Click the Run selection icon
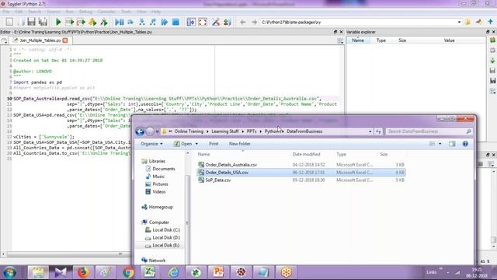The width and height of the screenshot is (497, 280). (92, 22)
